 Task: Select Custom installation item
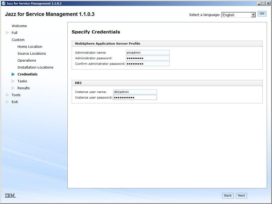(18, 40)
